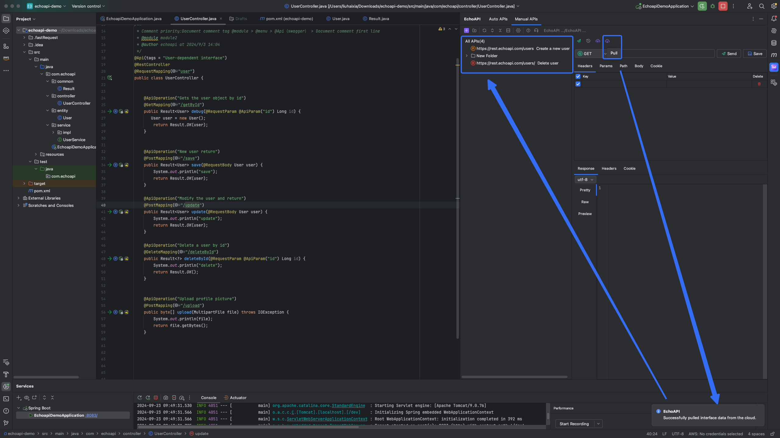Image resolution: width=780 pixels, height=438 pixels.
Task: Expand the New Folder in All APIs
Action: (466, 56)
